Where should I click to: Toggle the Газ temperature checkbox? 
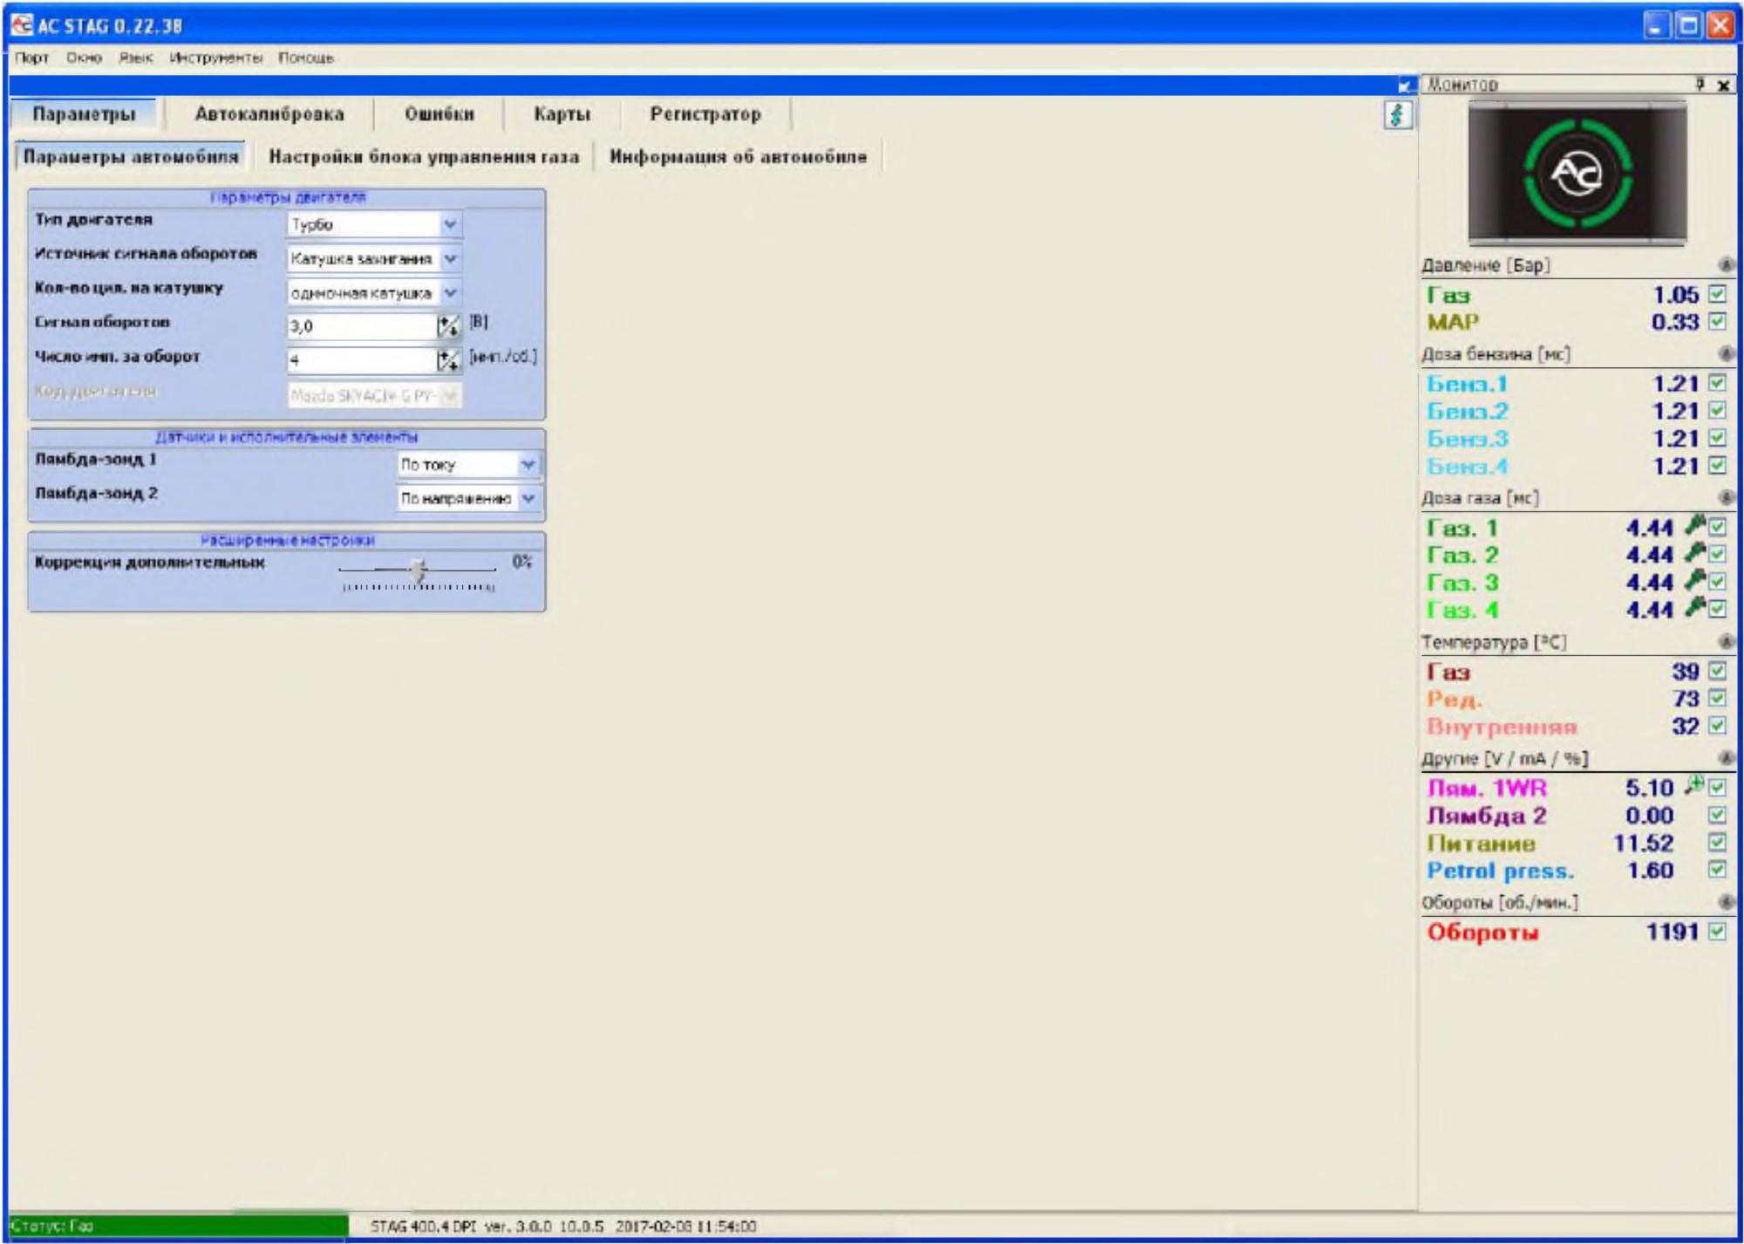pyautogui.click(x=1718, y=671)
